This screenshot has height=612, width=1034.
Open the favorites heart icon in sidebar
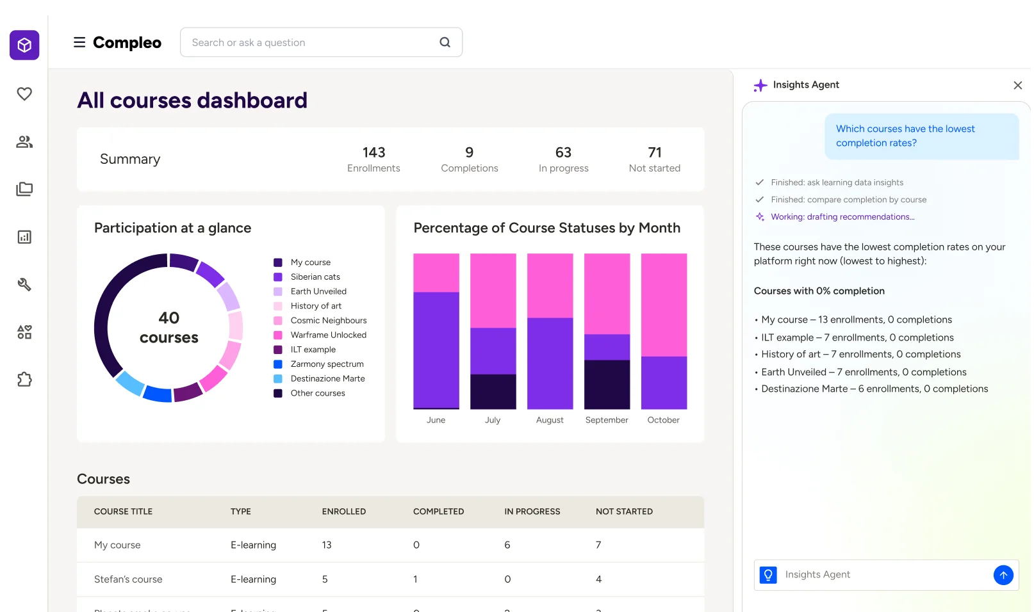(x=24, y=93)
